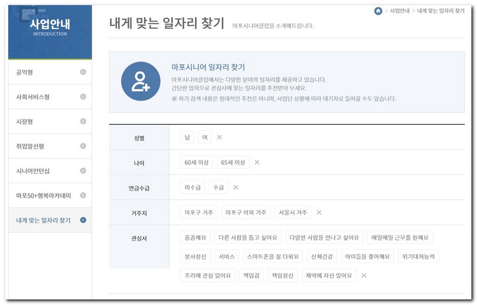This screenshot has width=477, height=305.
Task: Click the blue arrow beside 내게 맞는 일자리 찾기
Action: click(84, 220)
